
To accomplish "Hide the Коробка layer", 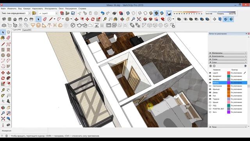I will pos(210,80).
